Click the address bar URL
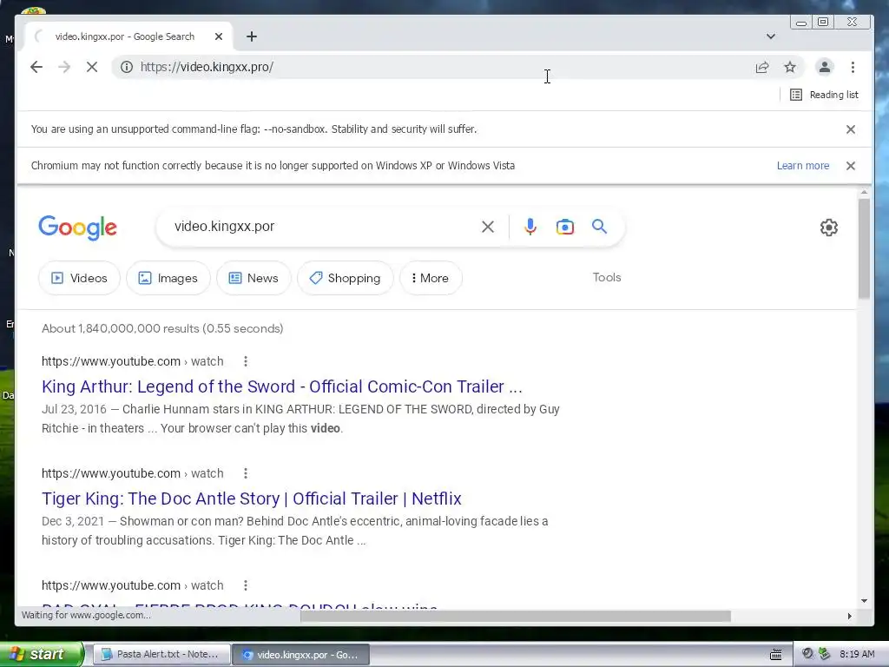This screenshot has width=889, height=667. [x=207, y=67]
